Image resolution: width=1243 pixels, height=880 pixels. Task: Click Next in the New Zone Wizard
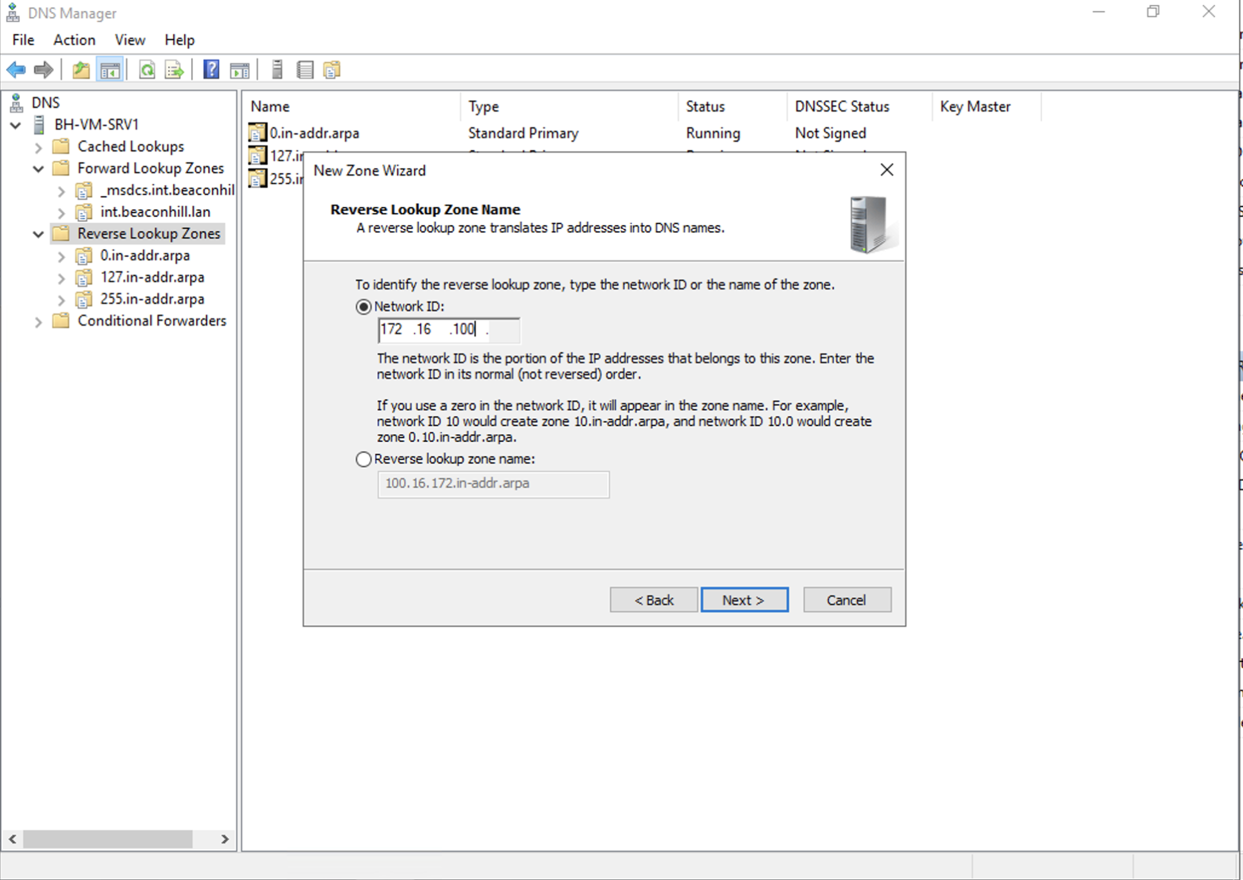click(x=744, y=600)
